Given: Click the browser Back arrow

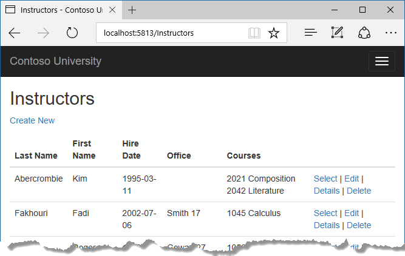Looking at the screenshot, I should click(15, 33).
